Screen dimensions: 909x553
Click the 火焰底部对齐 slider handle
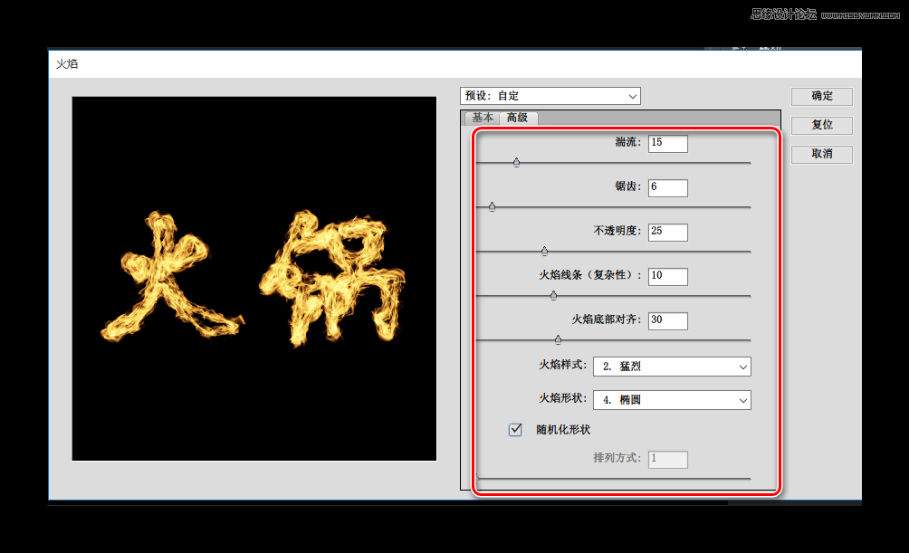click(x=558, y=339)
